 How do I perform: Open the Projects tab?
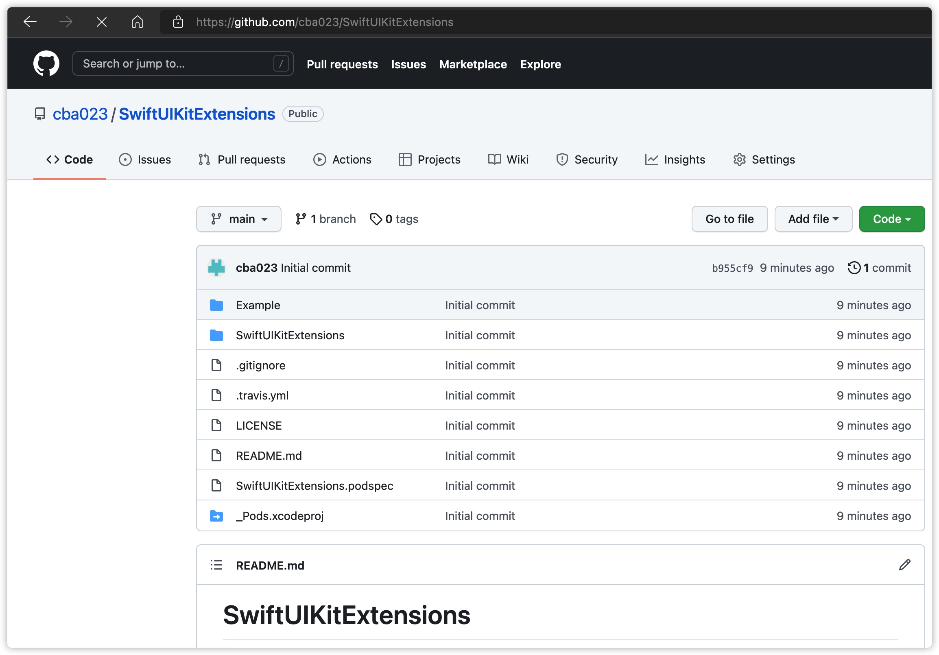point(429,159)
